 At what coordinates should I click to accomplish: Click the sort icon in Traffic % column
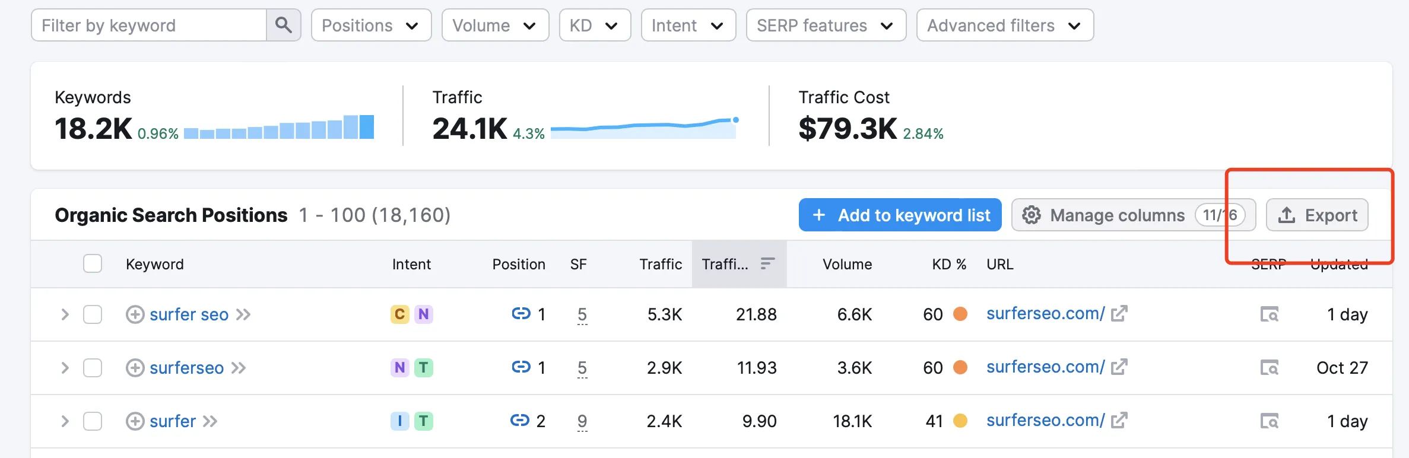[768, 263]
